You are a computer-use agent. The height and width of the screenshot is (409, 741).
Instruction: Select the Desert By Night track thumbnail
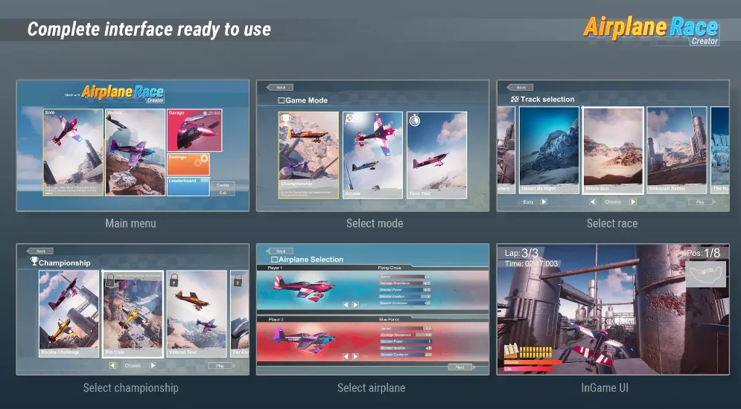pos(549,150)
